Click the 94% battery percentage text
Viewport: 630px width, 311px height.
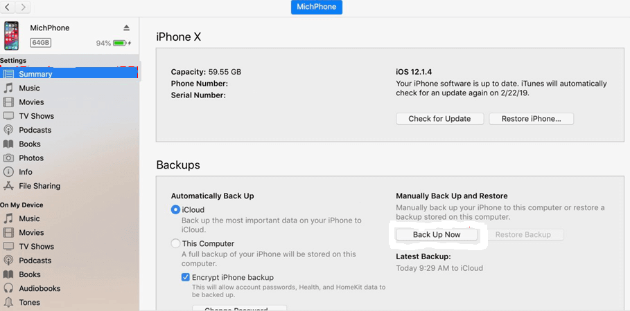click(103, 44)
